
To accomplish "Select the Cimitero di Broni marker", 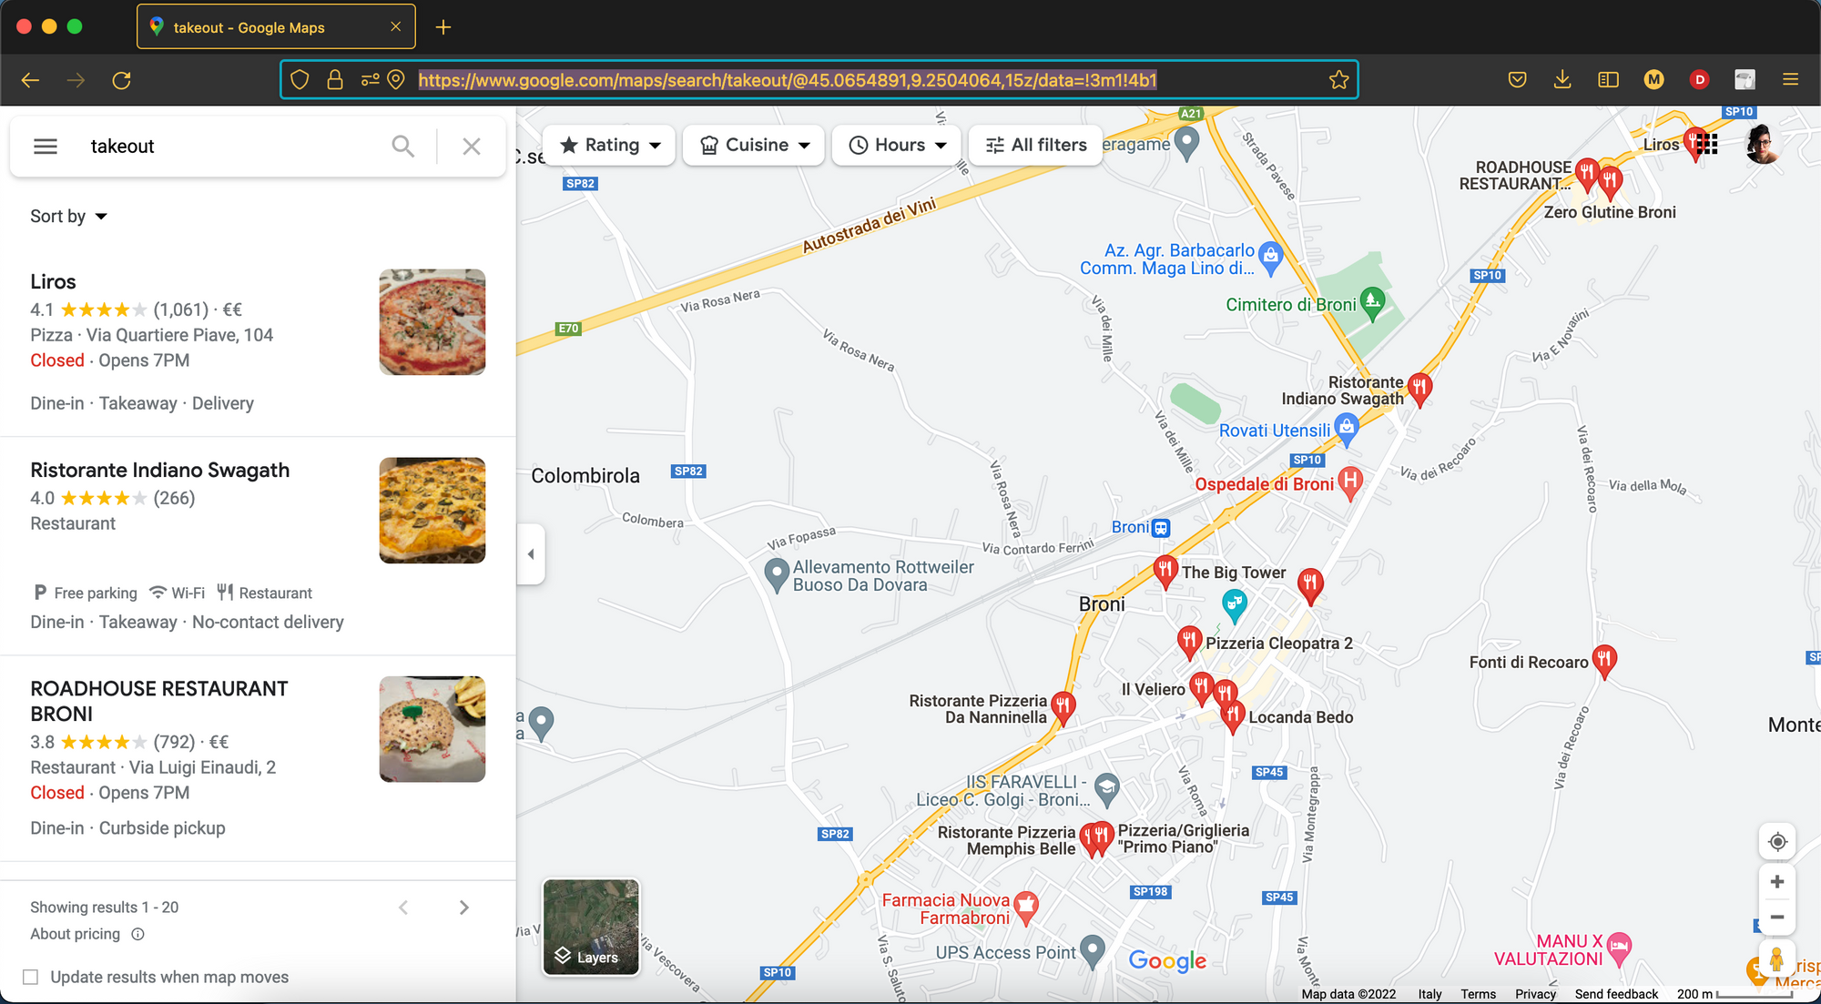I will (1373, 303).
